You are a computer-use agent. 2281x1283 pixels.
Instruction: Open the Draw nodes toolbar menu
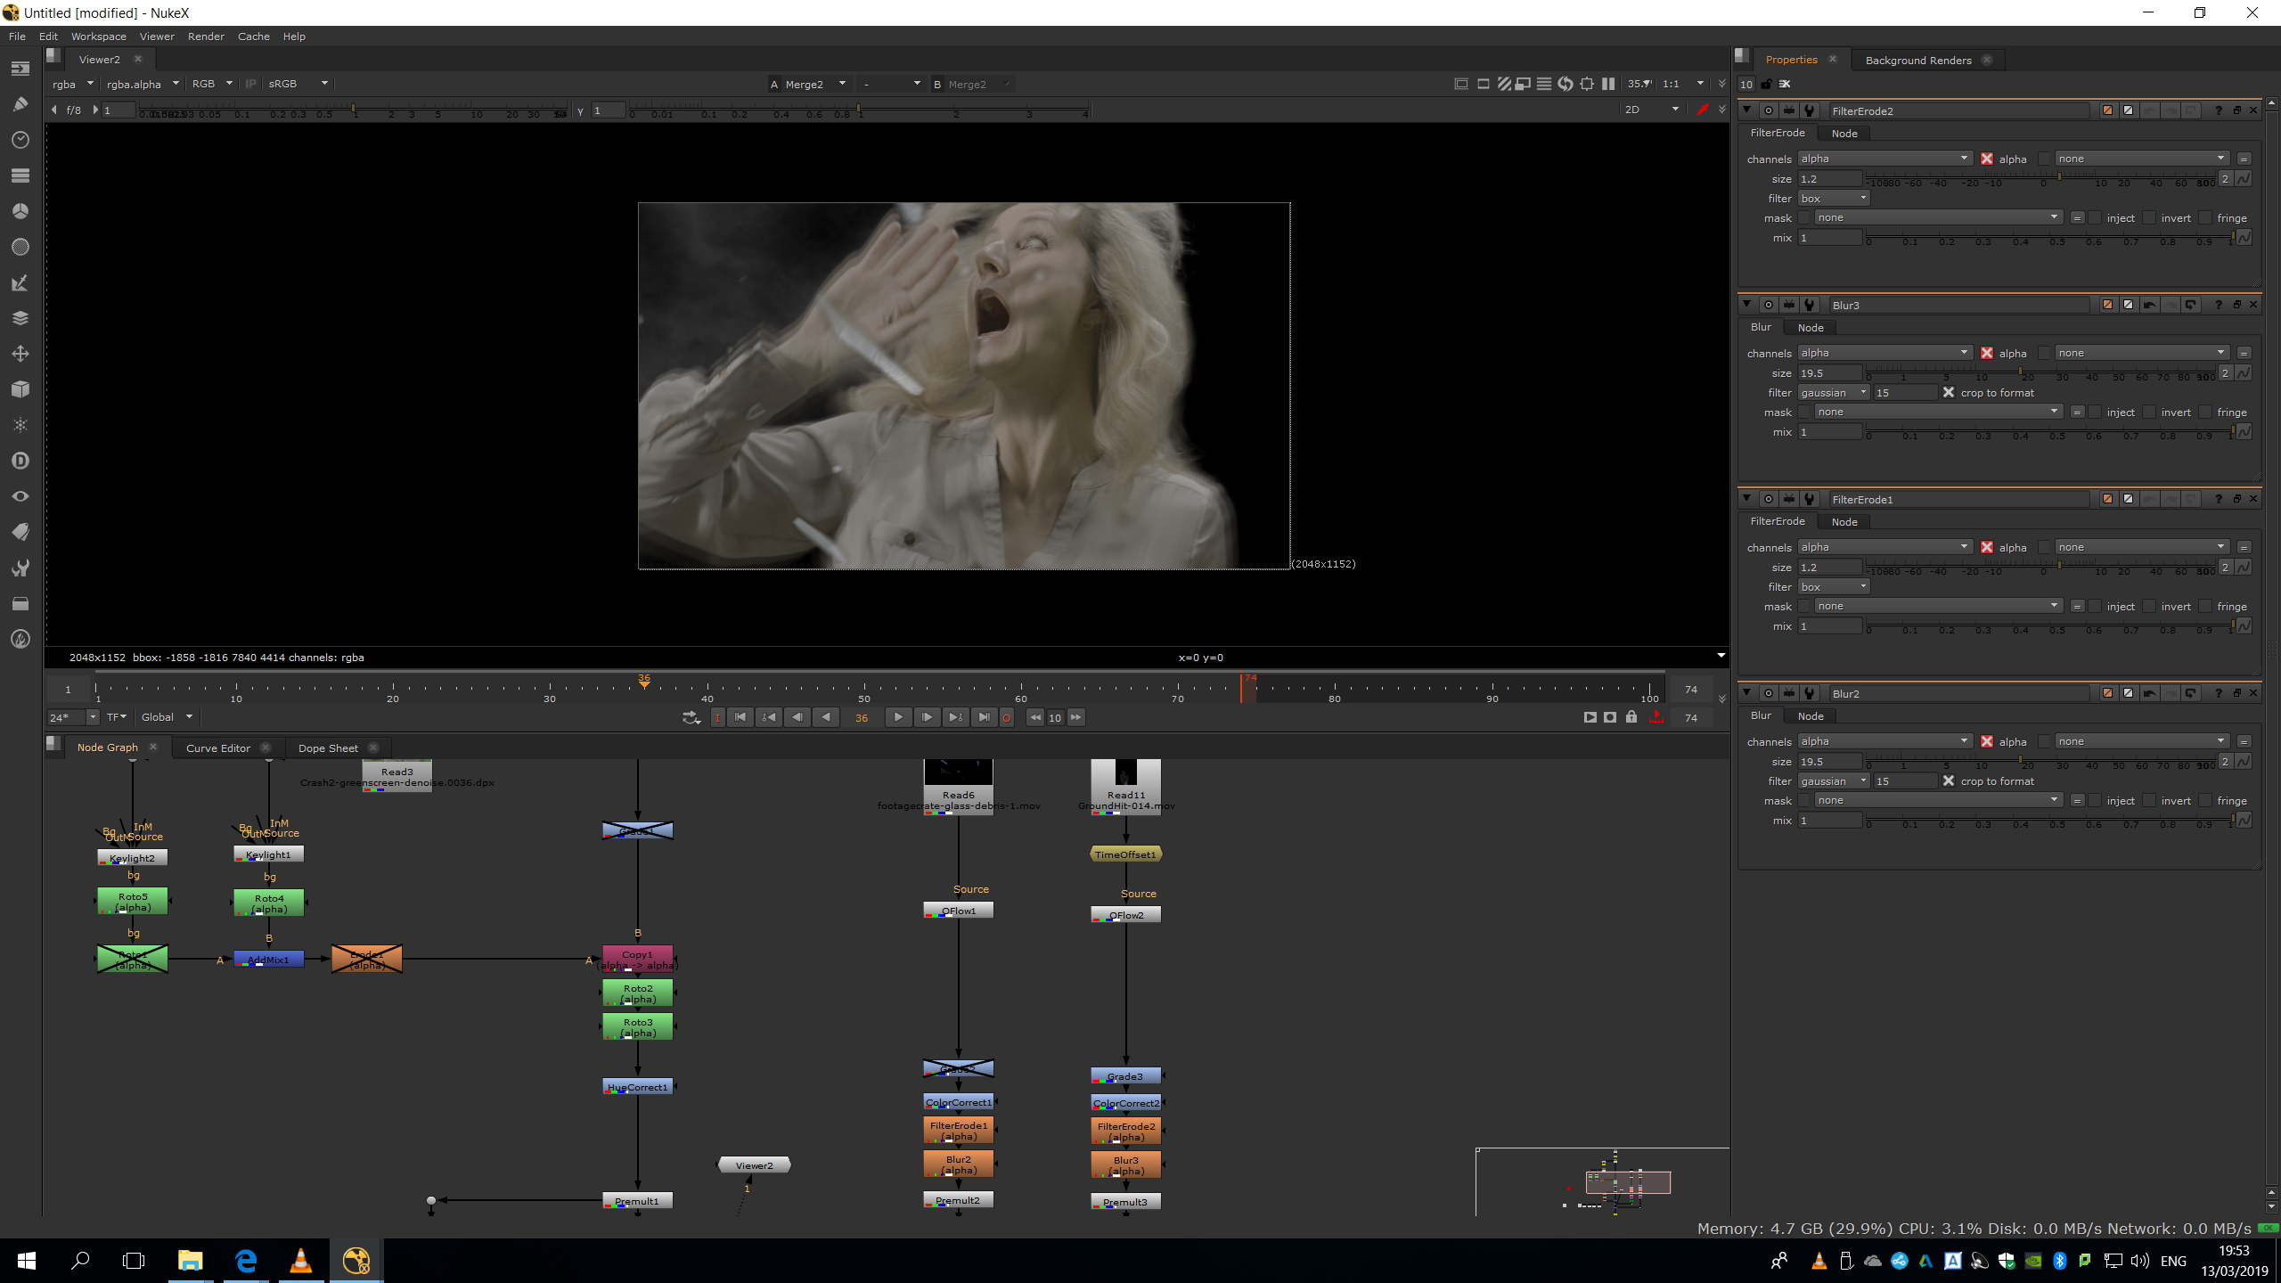[20, 104]
